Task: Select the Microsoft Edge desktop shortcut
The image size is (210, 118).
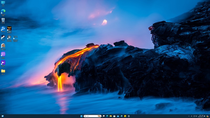Action: click(3, 13)
